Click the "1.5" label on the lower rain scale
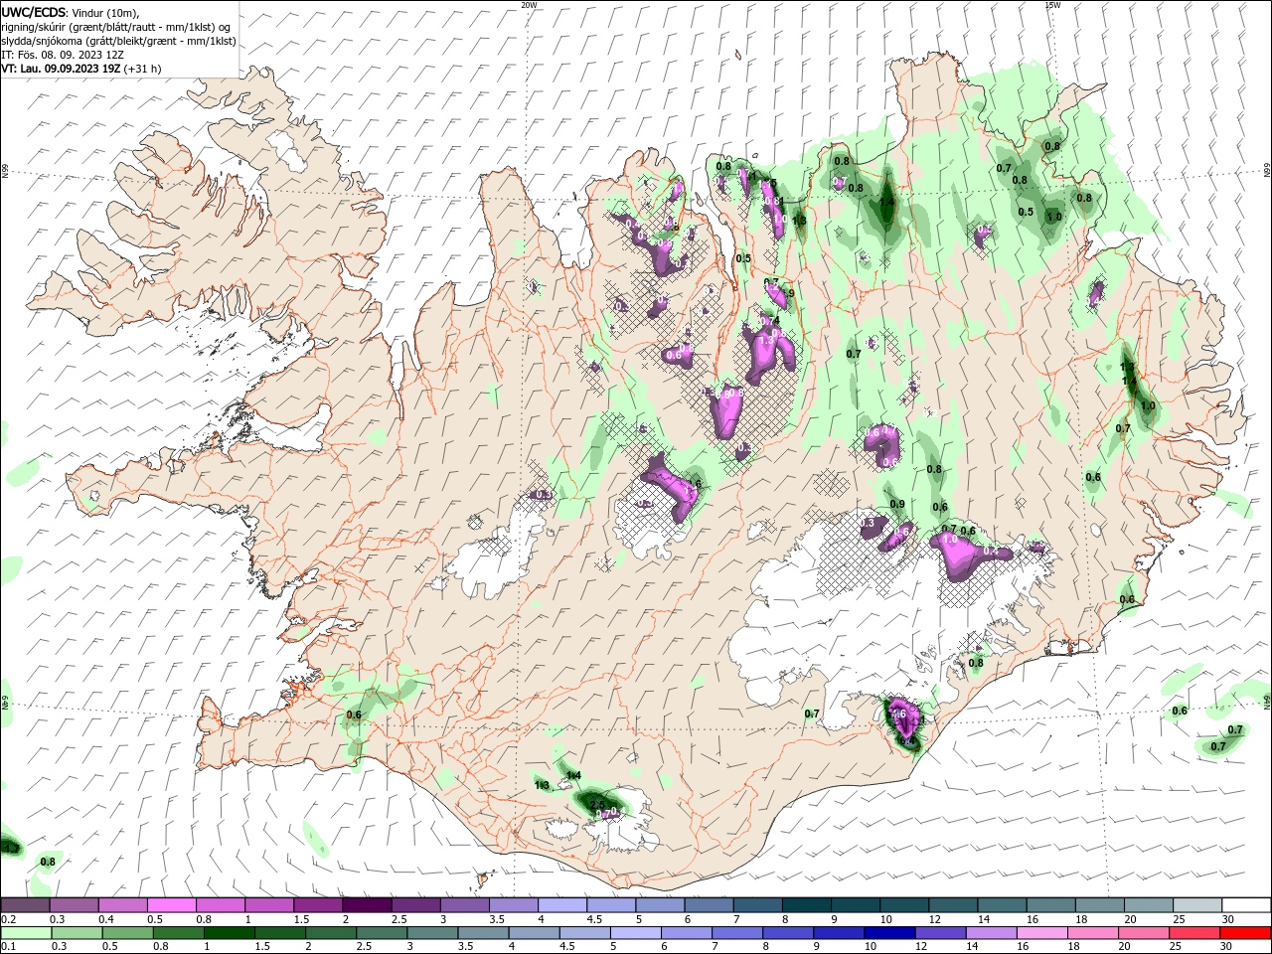Screen dimensions: 1272x954 tap(262, 947)
